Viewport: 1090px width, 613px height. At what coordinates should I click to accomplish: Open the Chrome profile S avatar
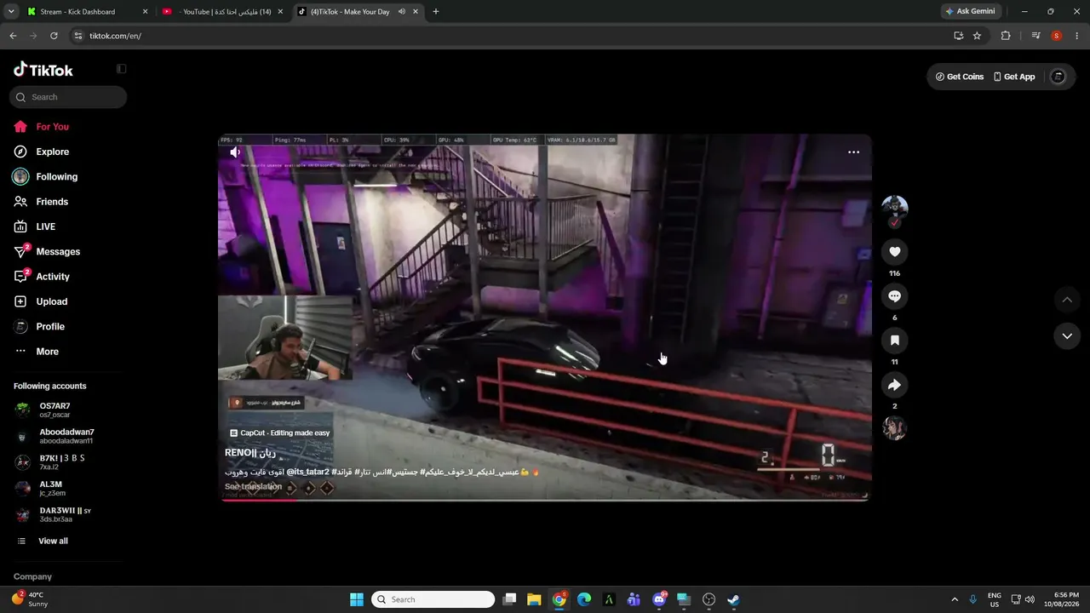(x=1056, y=36)
